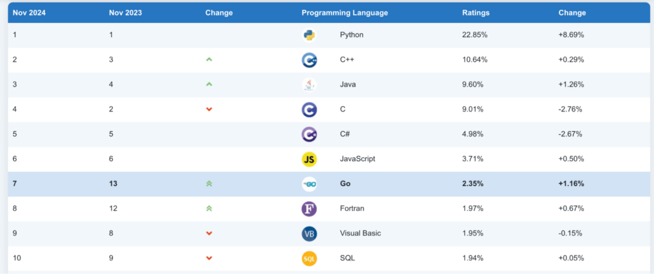Click the yellow JavaScript JS icon
This screenshot has height=274, width=654.
pos(309,159)
